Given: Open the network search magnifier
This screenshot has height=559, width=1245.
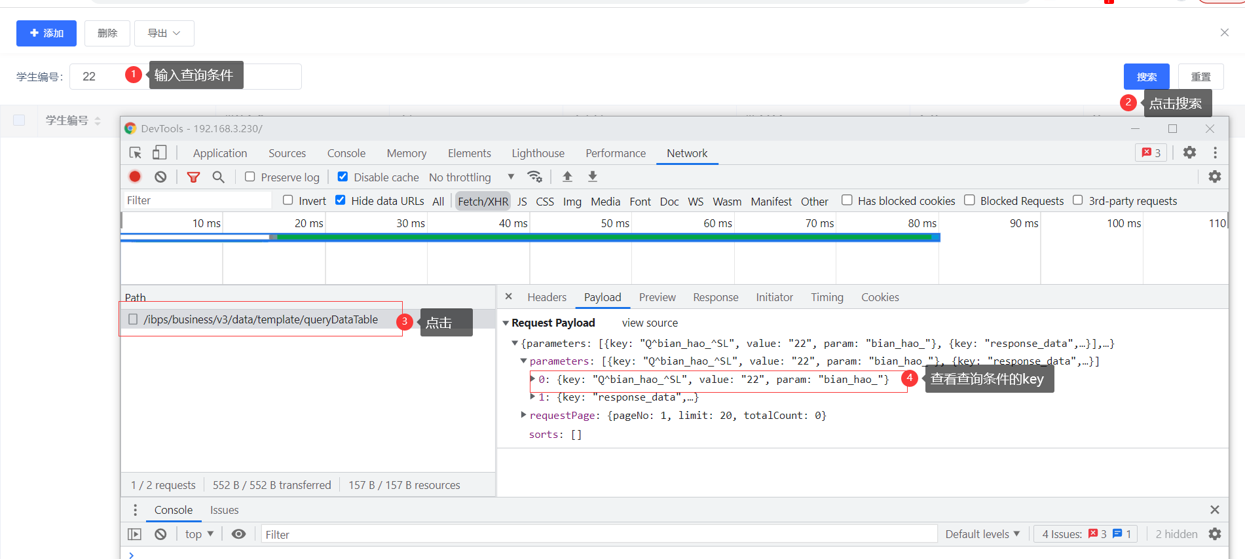Looking at the screenshot, I should point(218,177).
